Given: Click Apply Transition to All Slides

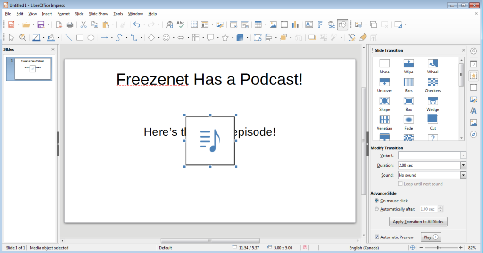Looking at the screenshot, I should coord(418,221).
